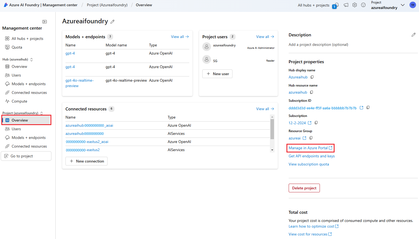View all Models + endpoints

(x=180, y=37)
